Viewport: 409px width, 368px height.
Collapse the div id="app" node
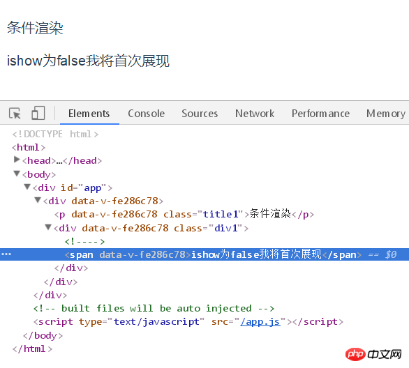(x=27, y=187)
